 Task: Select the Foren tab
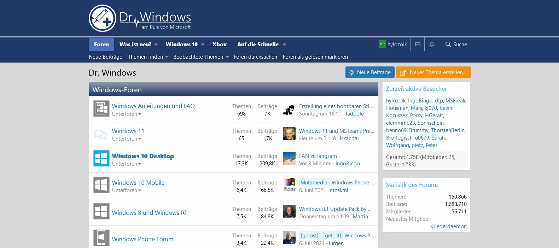101,45
